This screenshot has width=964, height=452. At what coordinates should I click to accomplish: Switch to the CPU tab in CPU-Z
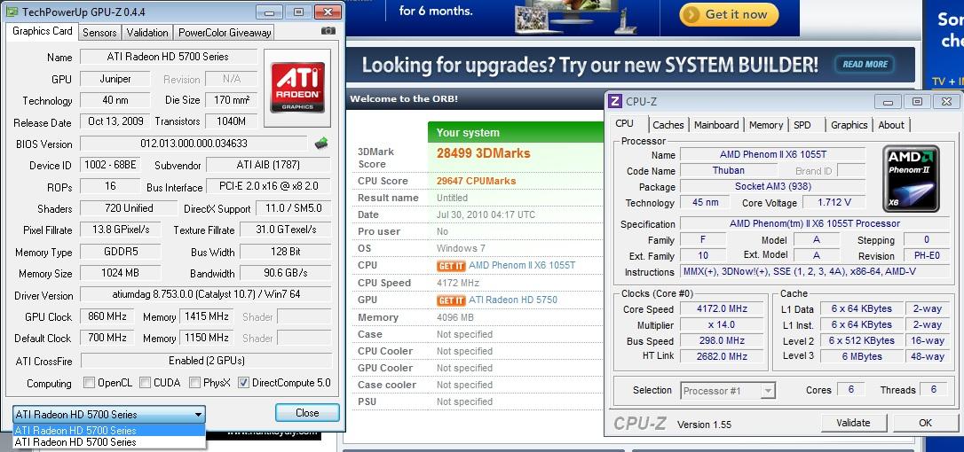pos(625,124)
